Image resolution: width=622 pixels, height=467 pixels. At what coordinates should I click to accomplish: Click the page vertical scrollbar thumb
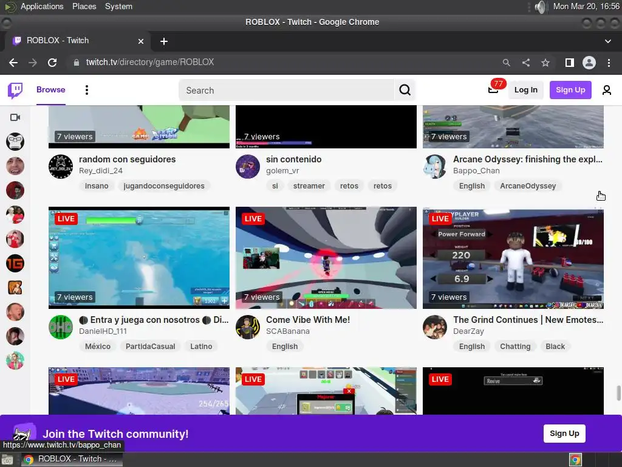[618, 393]
